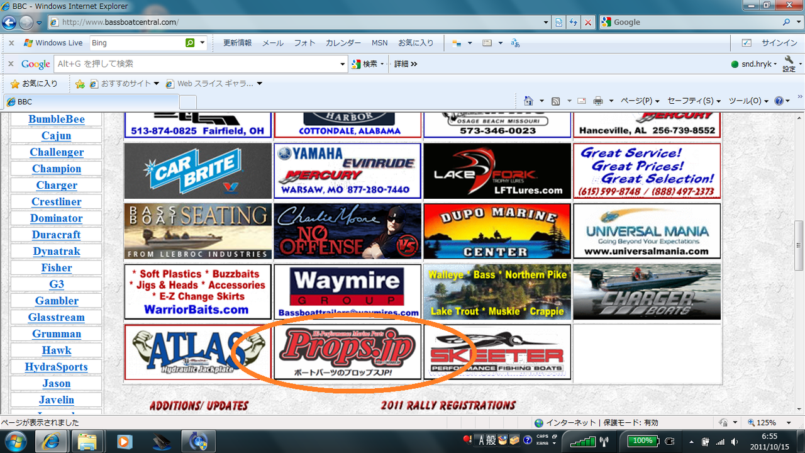This screenshot has height=453, width=805.
Task: Open the Web スライス ギャラリー dropdown
Action: (x=214, y=84)
